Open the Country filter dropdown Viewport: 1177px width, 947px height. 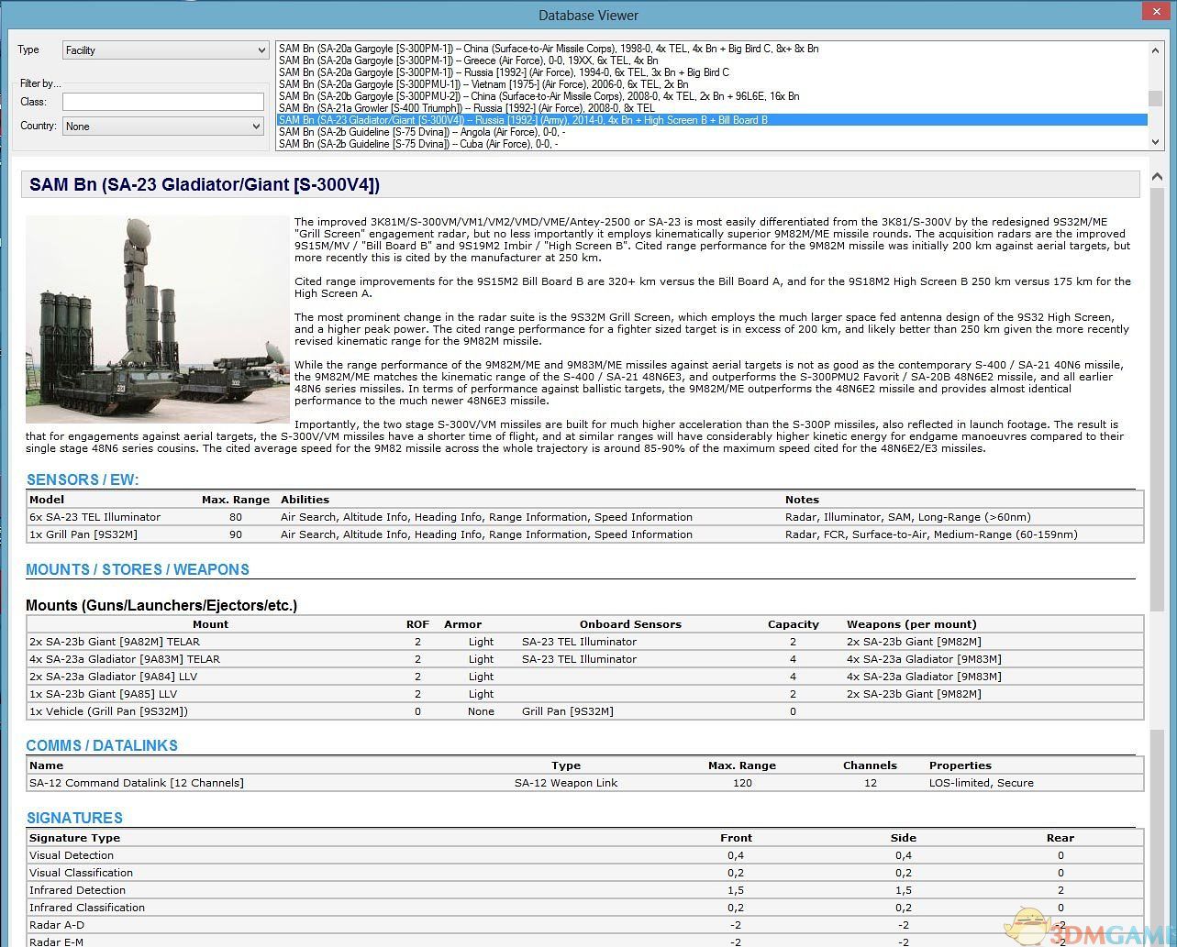point(163,127)
